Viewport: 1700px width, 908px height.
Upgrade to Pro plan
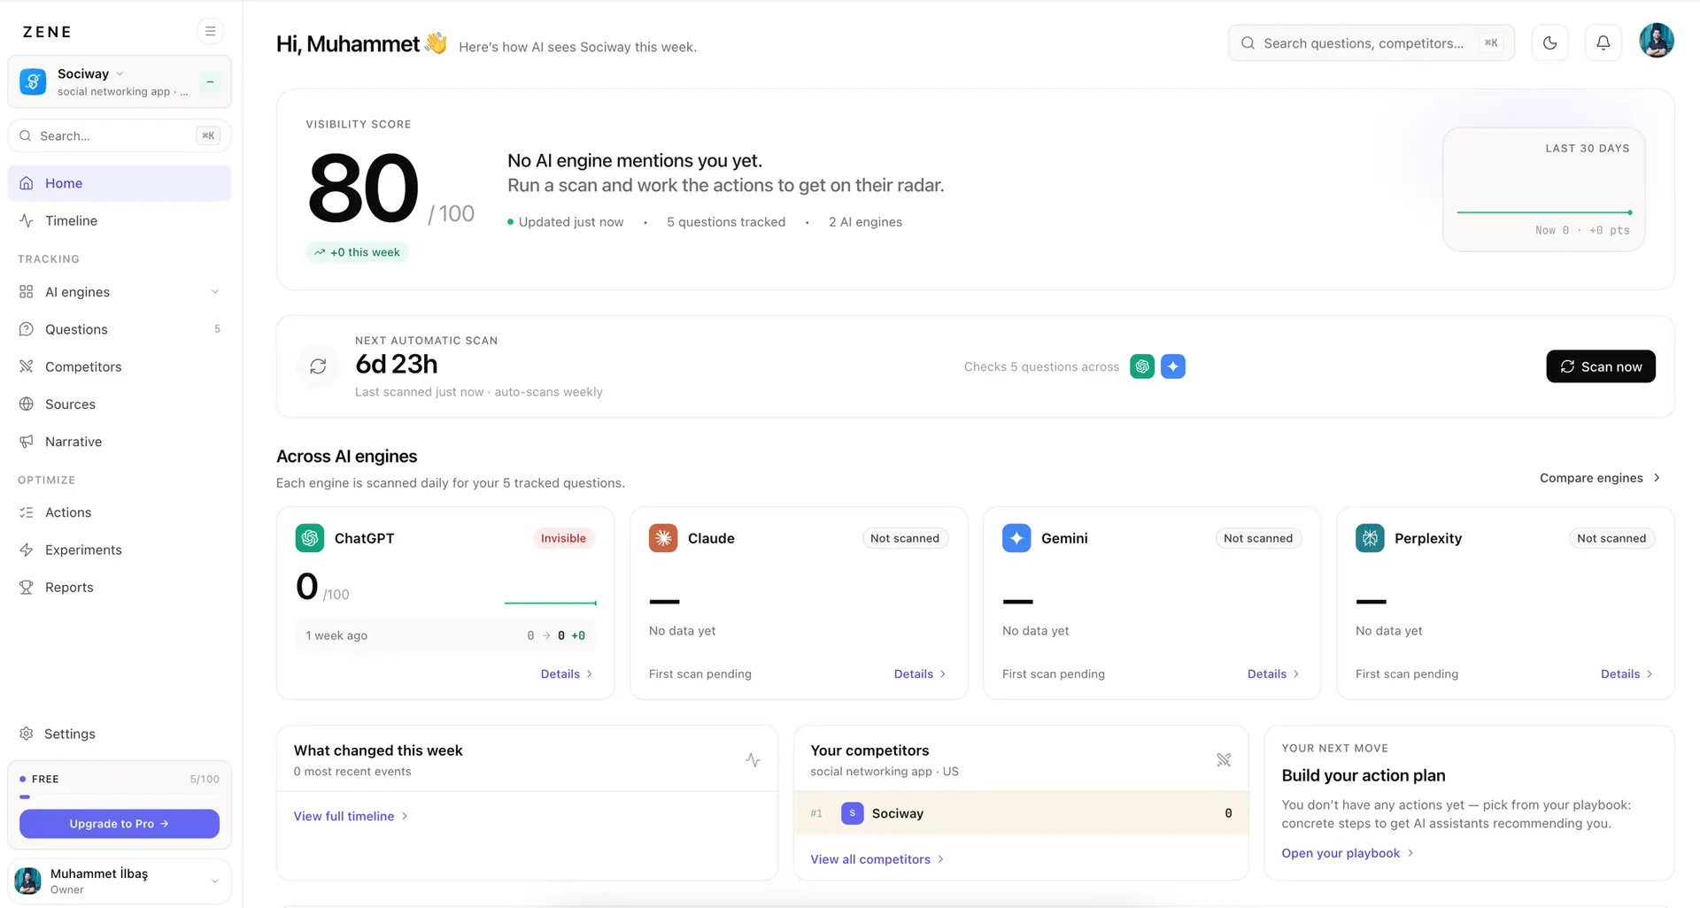(120, 824)
